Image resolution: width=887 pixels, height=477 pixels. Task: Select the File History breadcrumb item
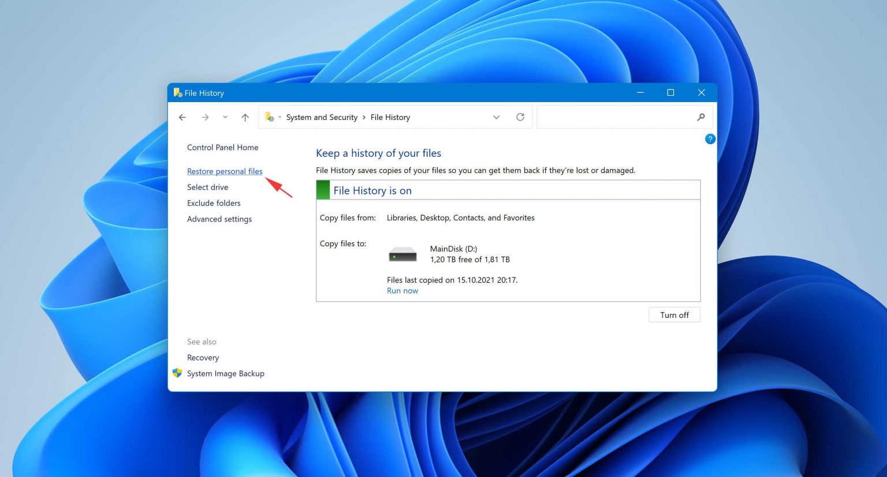tap(390, 117)
